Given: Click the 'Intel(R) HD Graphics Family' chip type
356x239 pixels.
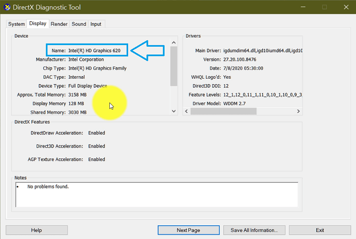Looking at the screenshot, I should pos(98,68).
